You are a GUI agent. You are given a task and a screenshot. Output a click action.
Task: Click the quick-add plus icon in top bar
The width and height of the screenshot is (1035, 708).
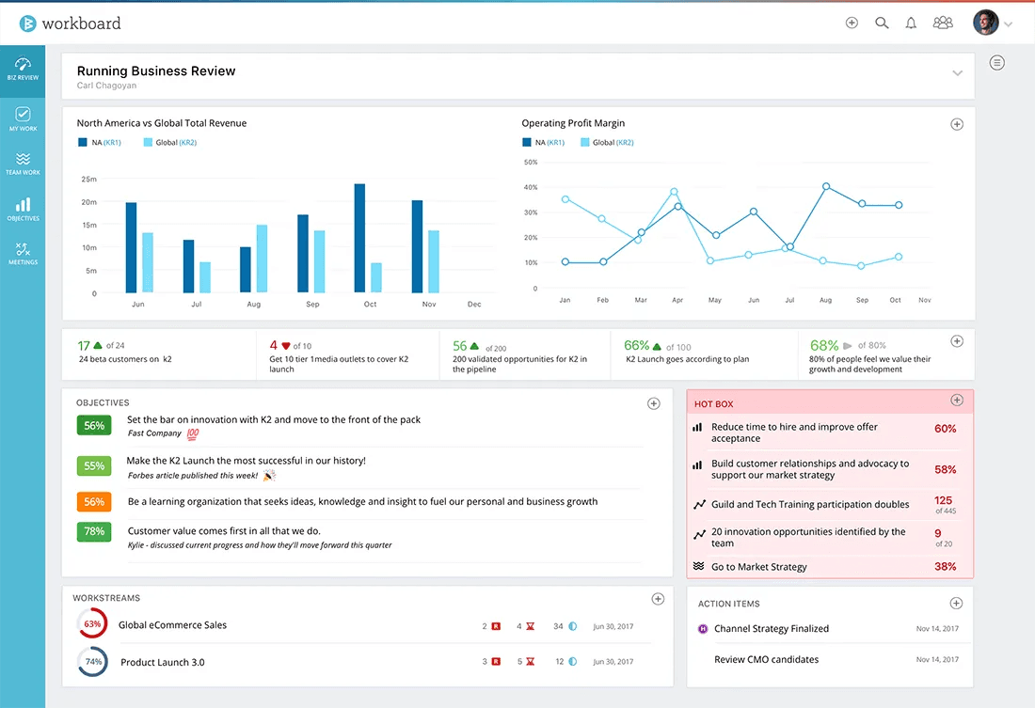(x=852, y=22)
